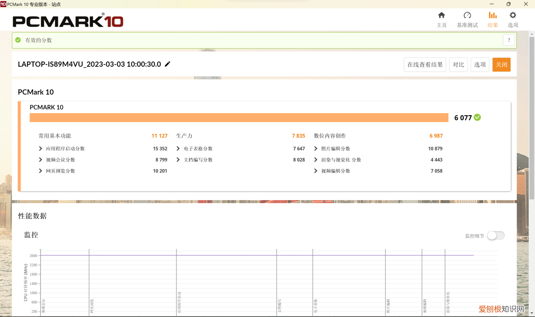Select the Results (结果) bar chart icon
This screenshot has height=317, width=535.
(x=492, y=16)
